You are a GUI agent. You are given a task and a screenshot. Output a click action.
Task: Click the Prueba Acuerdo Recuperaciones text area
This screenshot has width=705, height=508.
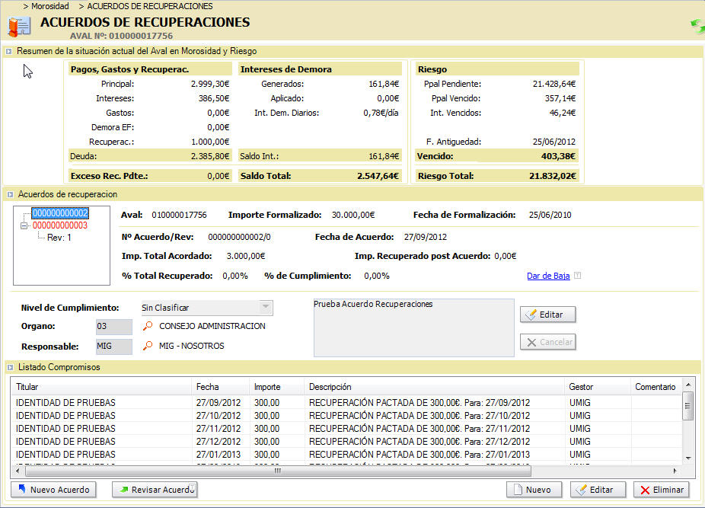pos(413,327)
